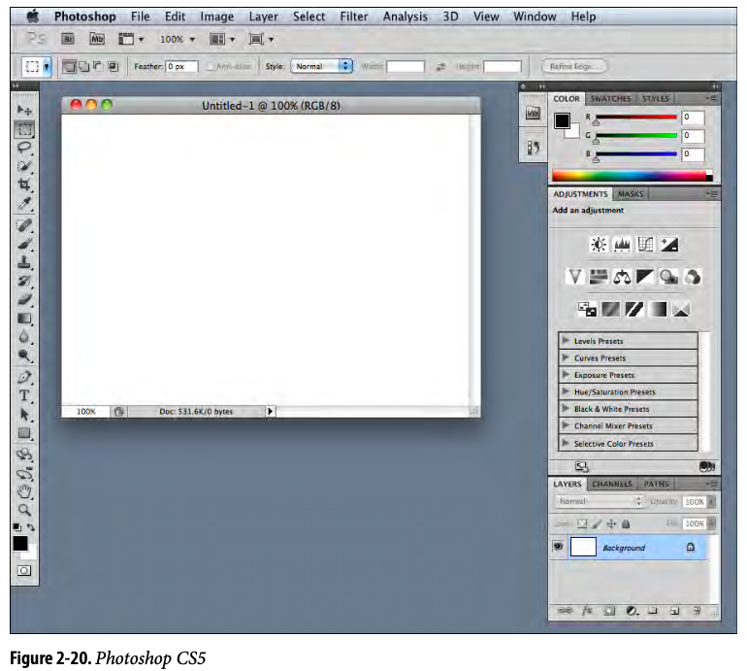747x671 pixels.
Task: Add a Vibrance adjustment
Action: (575, 277)
